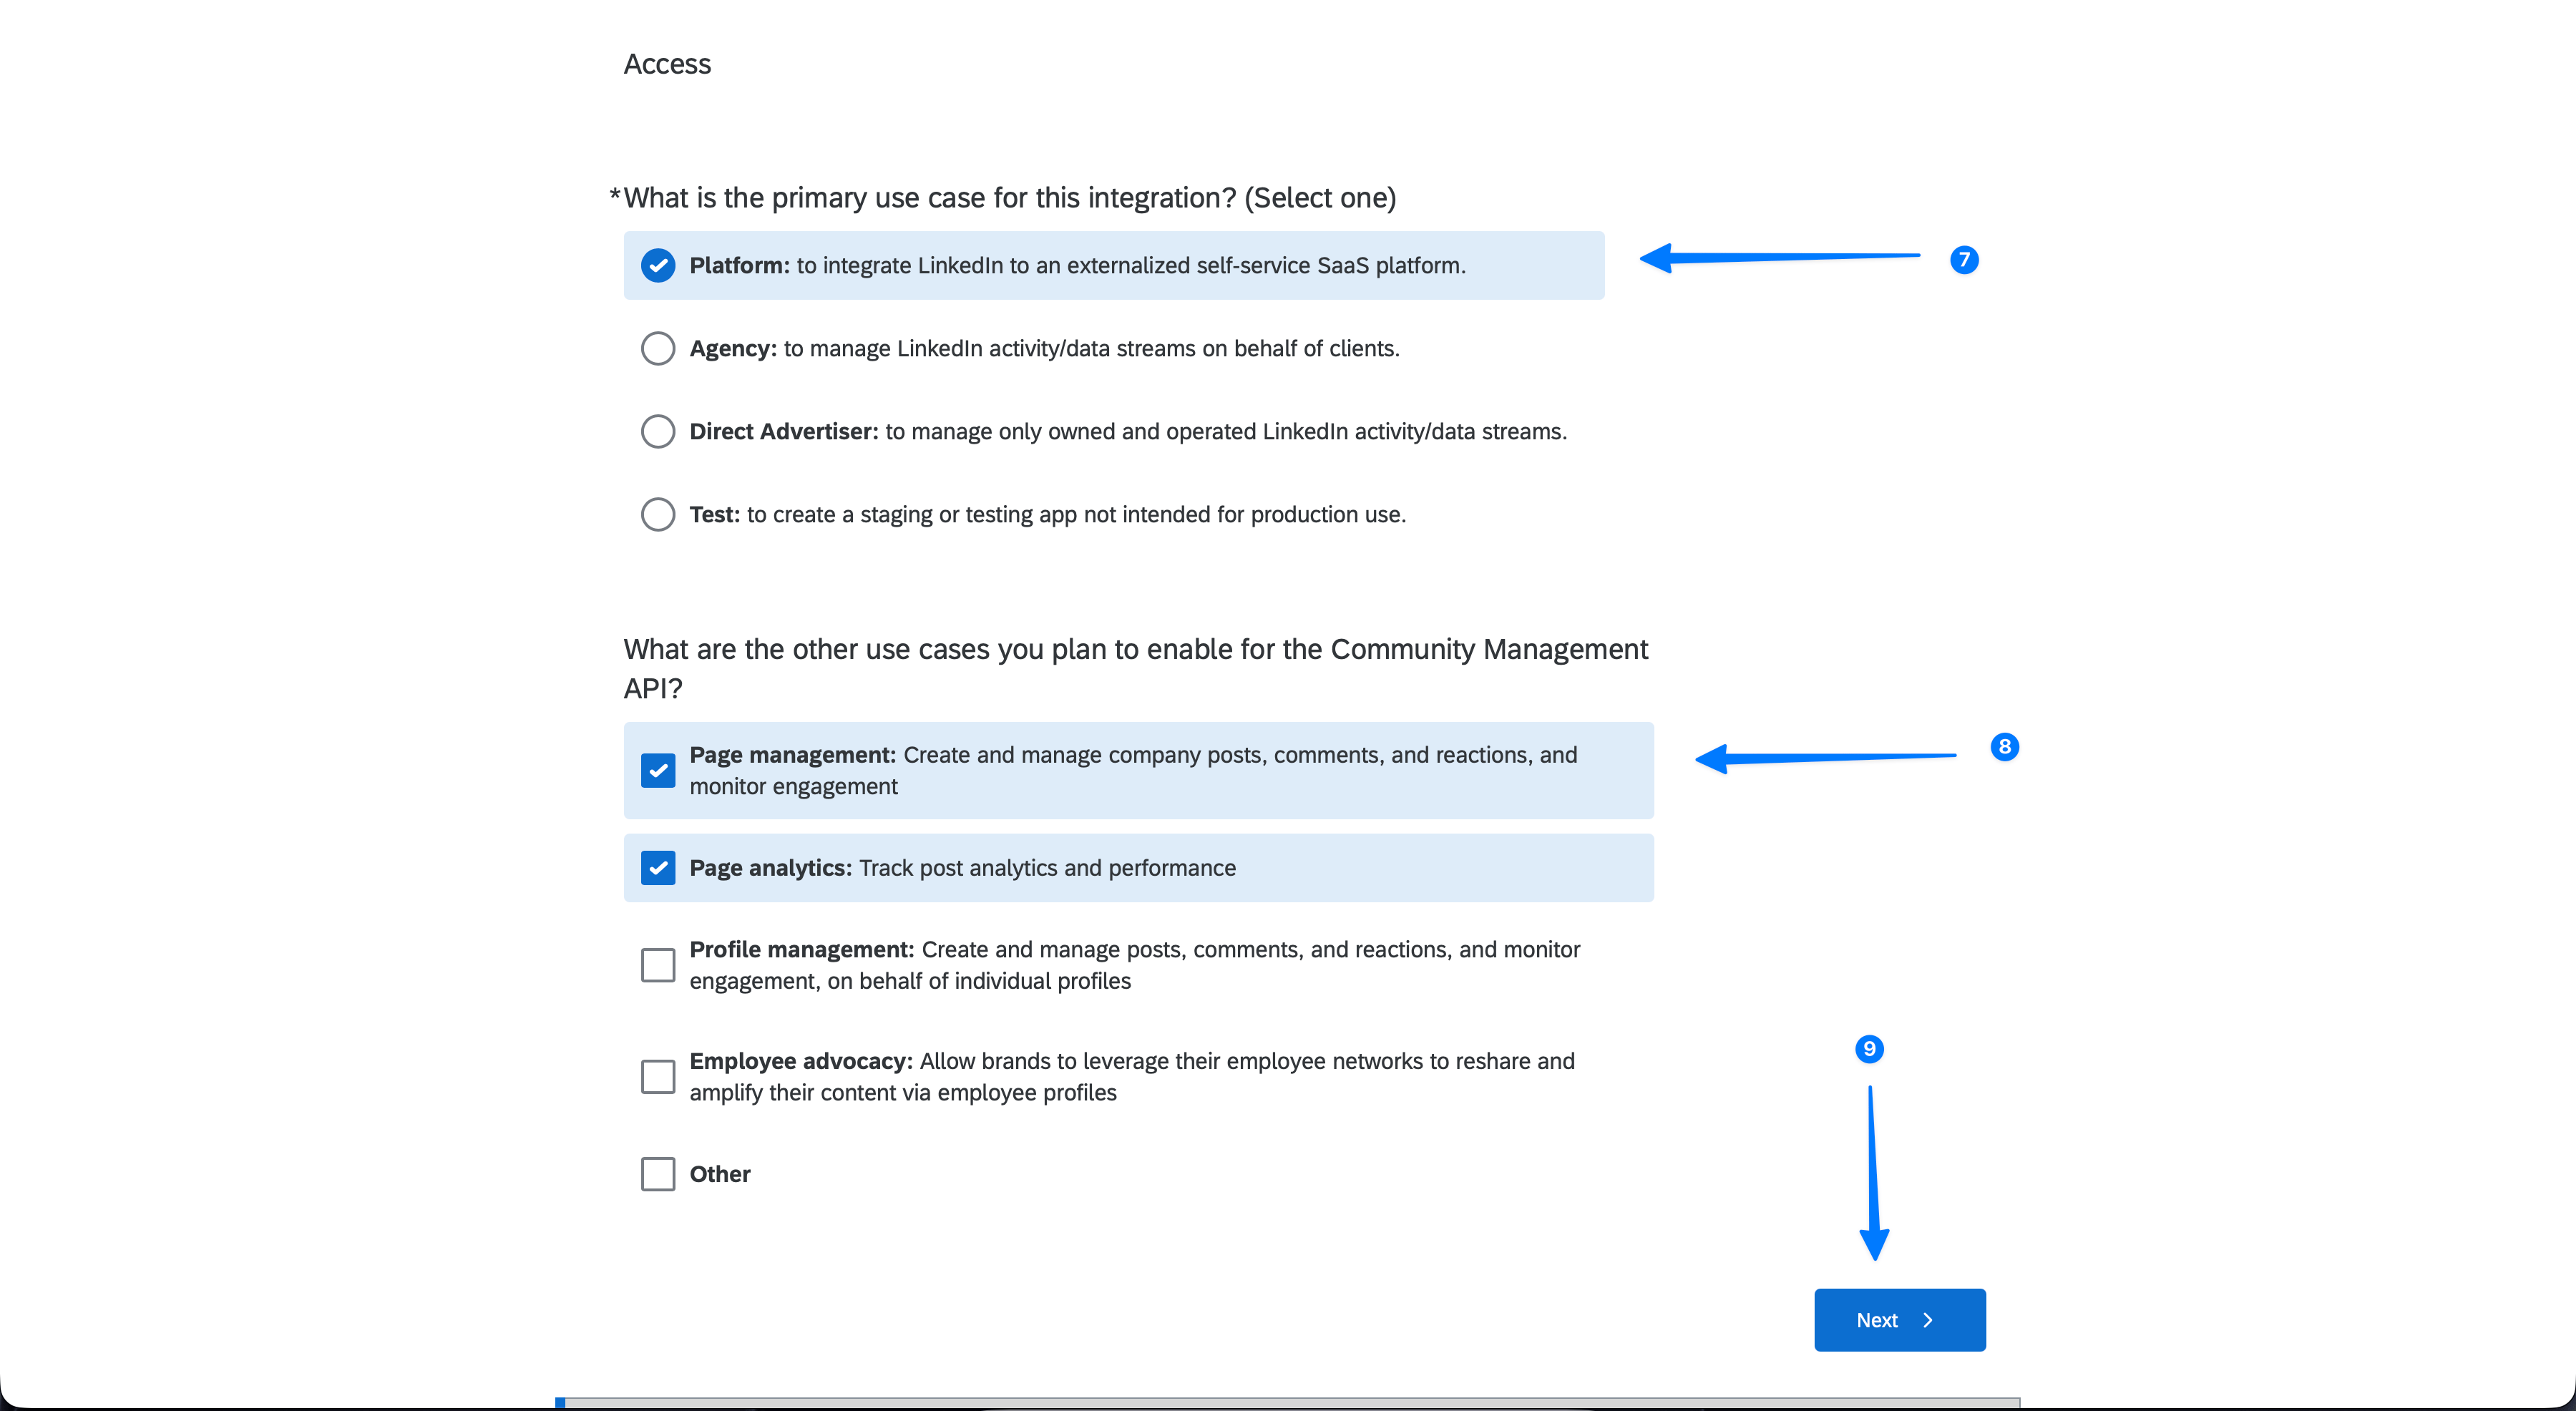
Task: Click the 'externalized self-service SaaS platform' description
Action: (x=1131, y=265)
